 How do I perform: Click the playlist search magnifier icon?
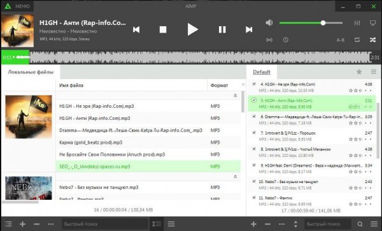pyautogui.click(x=360, y=224)
